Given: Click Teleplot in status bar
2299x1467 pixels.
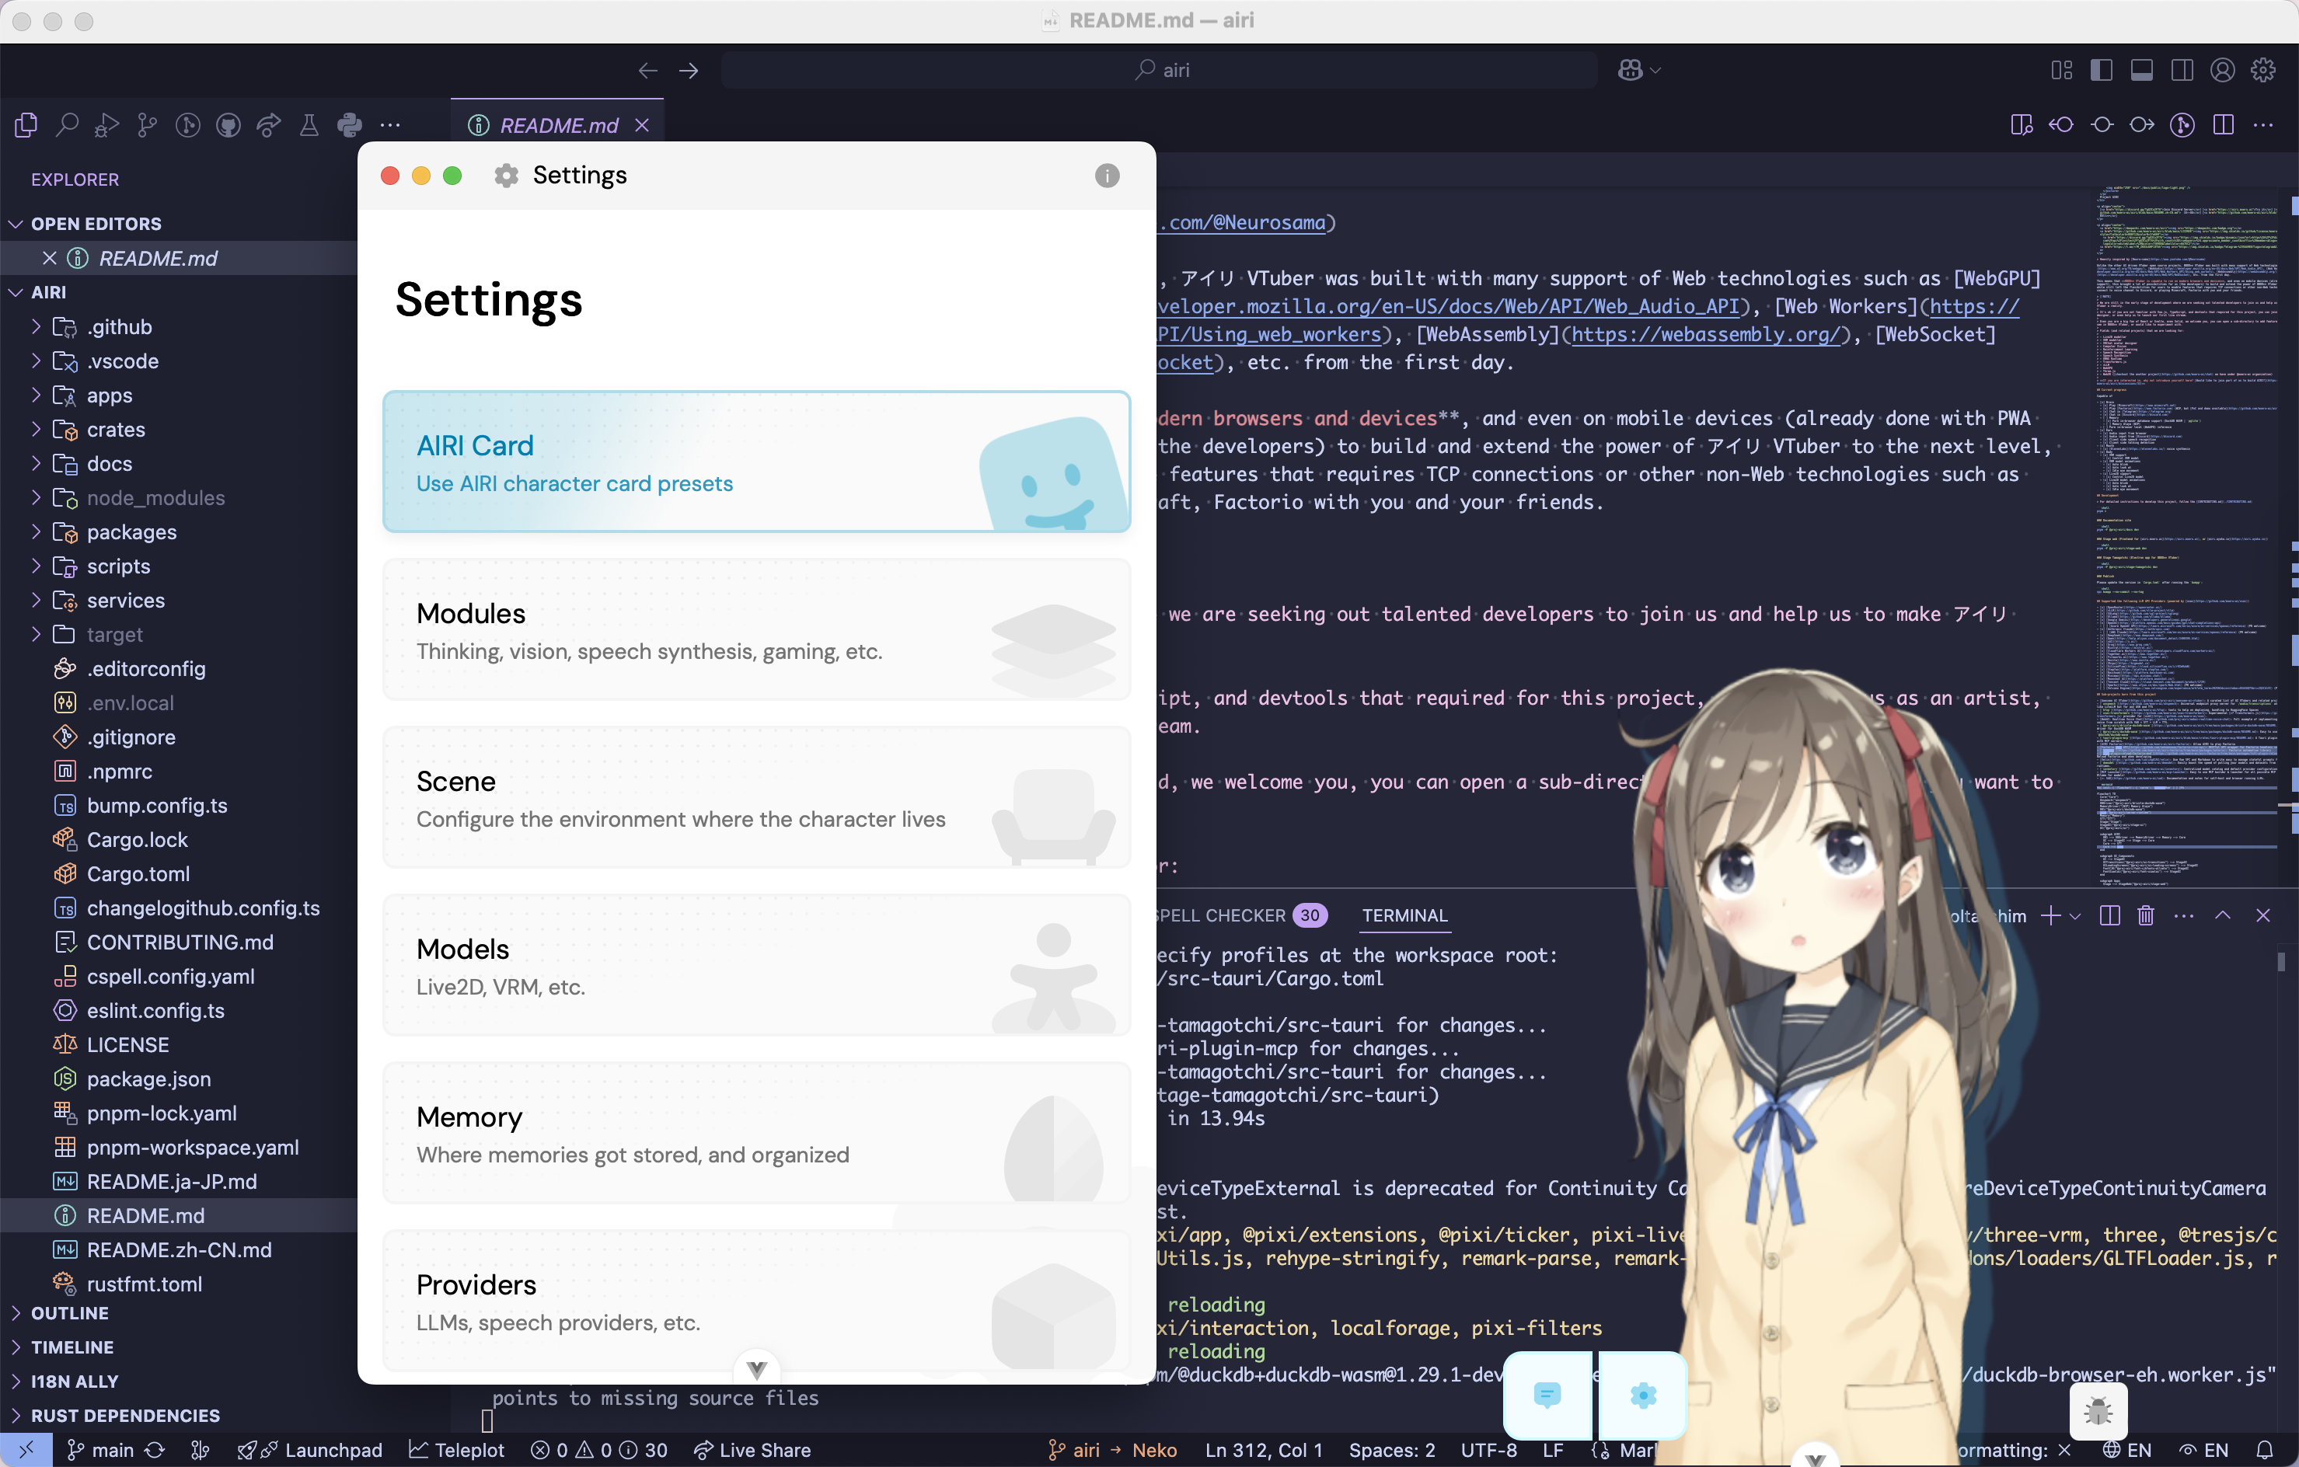Looking at the screenshot, I should 456,1450.
